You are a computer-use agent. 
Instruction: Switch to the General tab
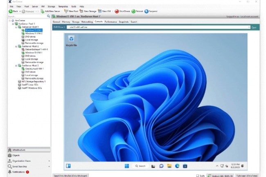coord(56,22)
